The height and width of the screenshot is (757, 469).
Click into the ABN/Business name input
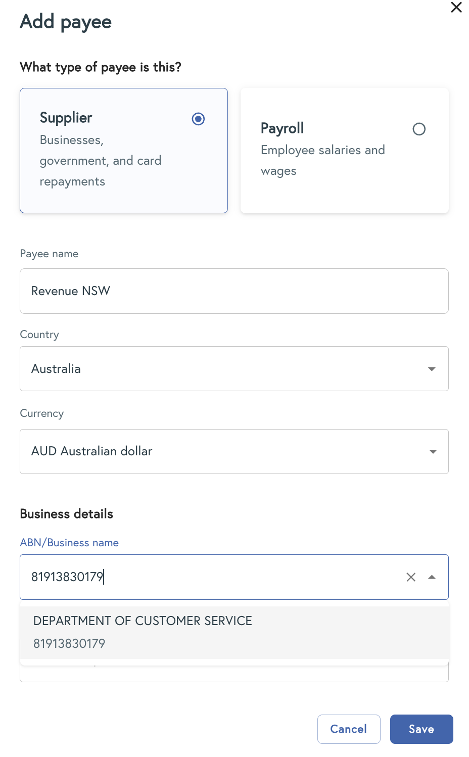coord(212,577)
